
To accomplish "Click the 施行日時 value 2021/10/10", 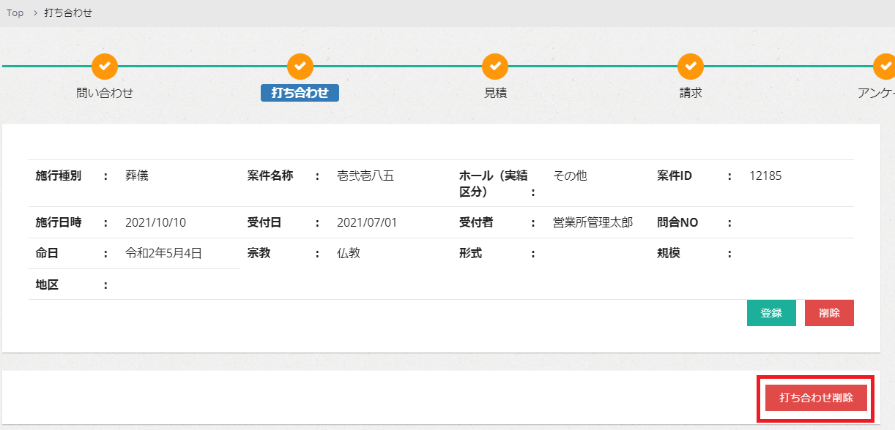I will (155, 222).
